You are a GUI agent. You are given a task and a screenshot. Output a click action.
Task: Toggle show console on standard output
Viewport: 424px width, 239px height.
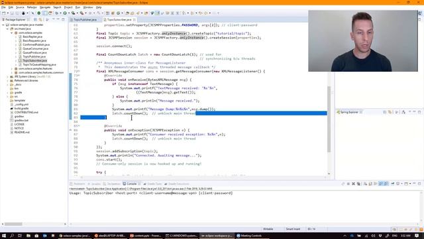(x=381, y=184)
